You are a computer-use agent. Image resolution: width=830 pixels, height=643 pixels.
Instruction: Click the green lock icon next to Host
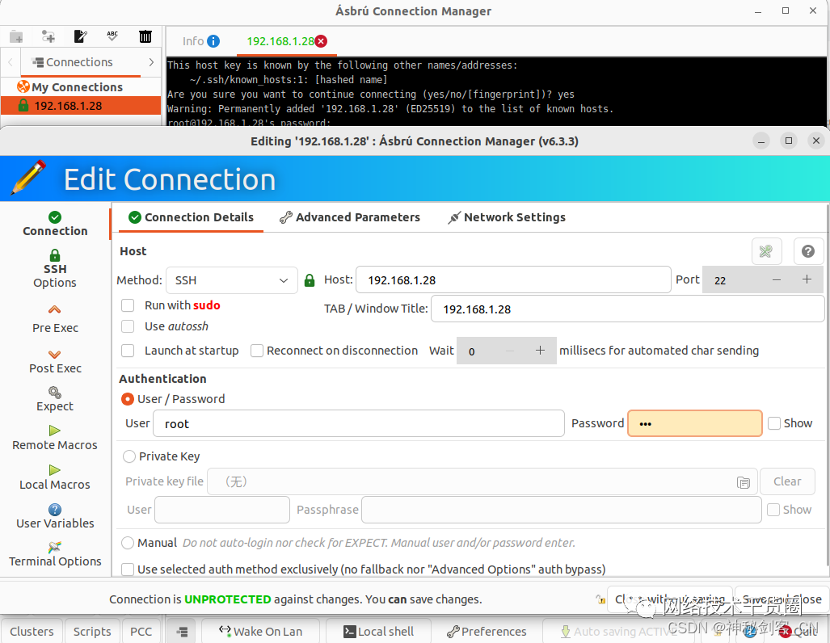click(310, 280)
